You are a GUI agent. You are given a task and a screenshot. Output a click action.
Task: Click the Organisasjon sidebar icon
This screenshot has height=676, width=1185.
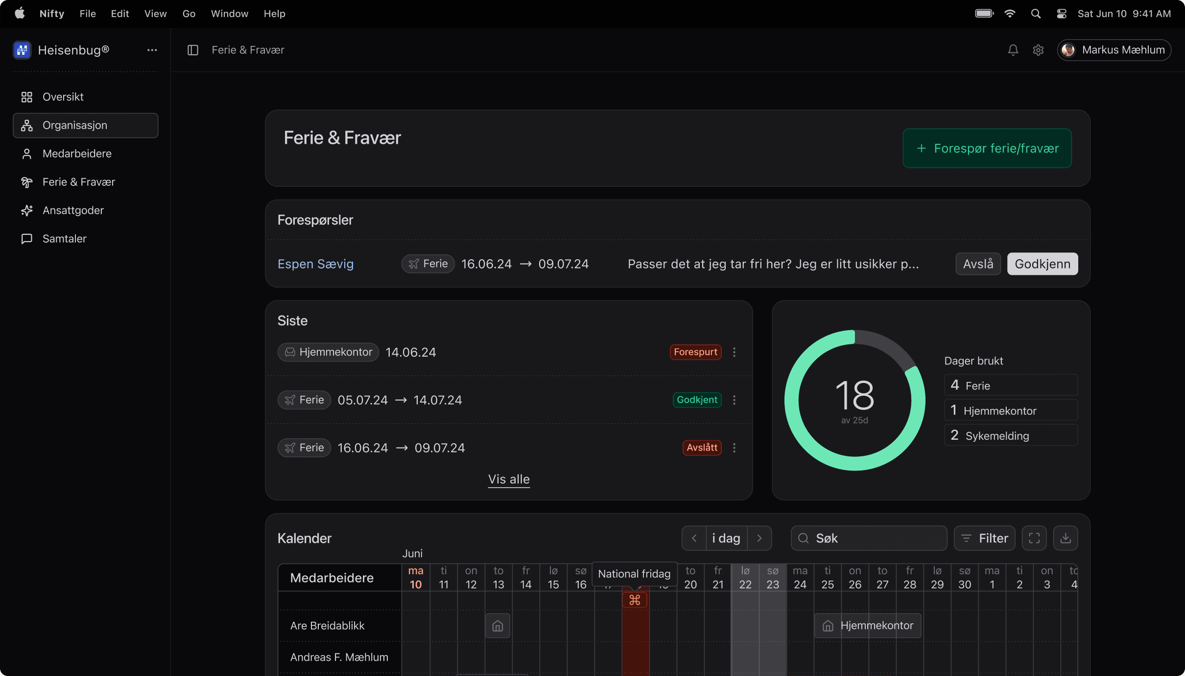click(x=27, y=125)
